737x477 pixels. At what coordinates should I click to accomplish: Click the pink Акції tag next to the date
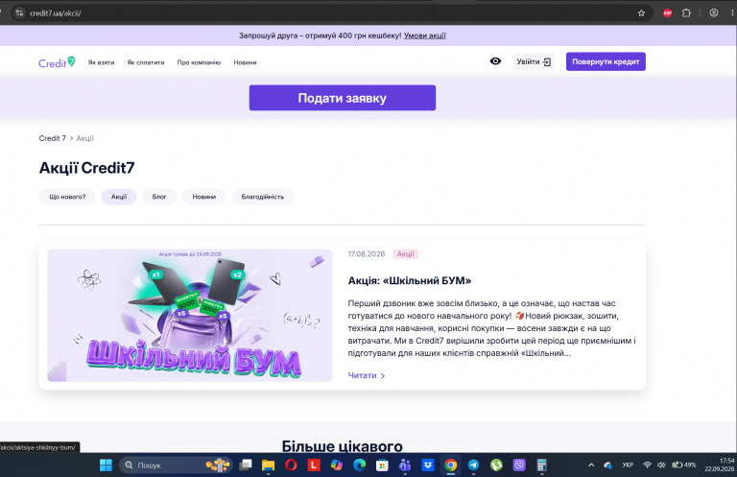coord(405,254)
